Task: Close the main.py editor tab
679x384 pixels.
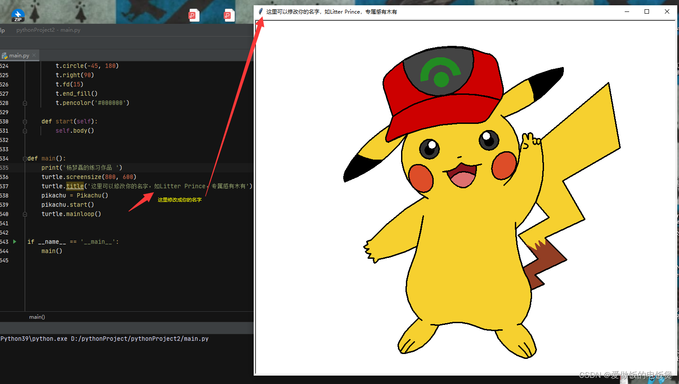Action: coord(34,55)
